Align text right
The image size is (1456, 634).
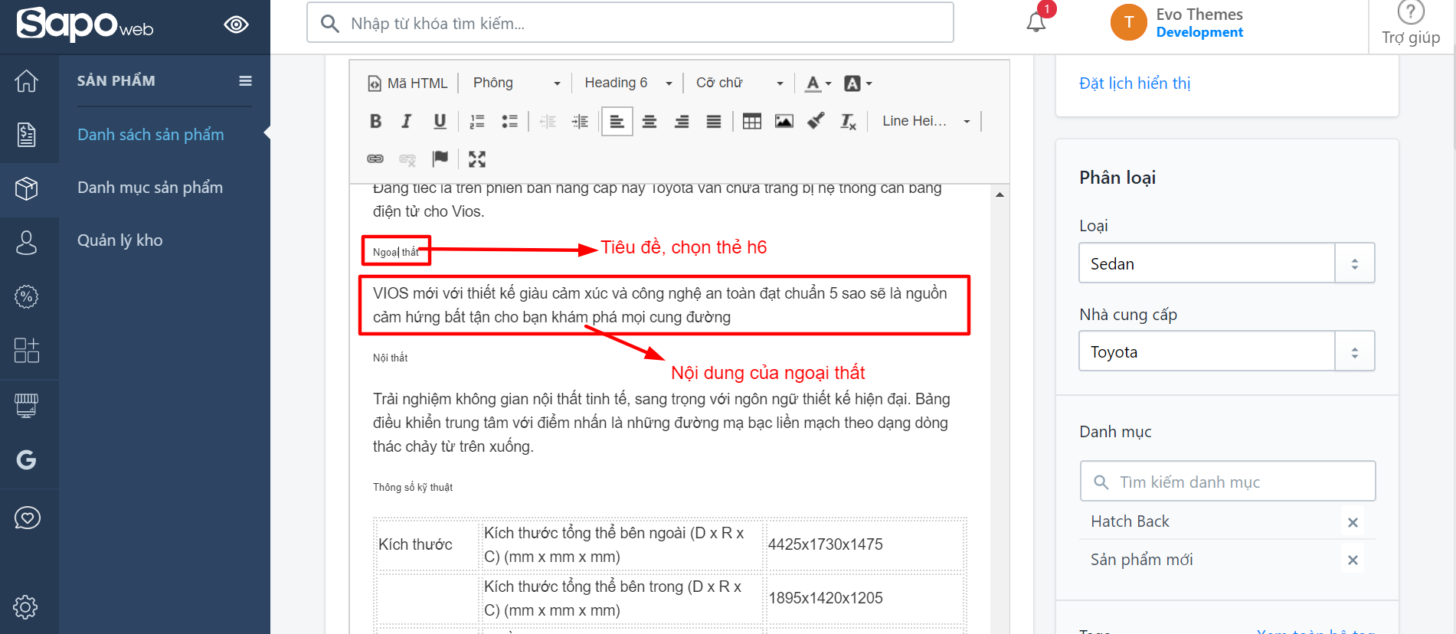(x=682, y=121)
